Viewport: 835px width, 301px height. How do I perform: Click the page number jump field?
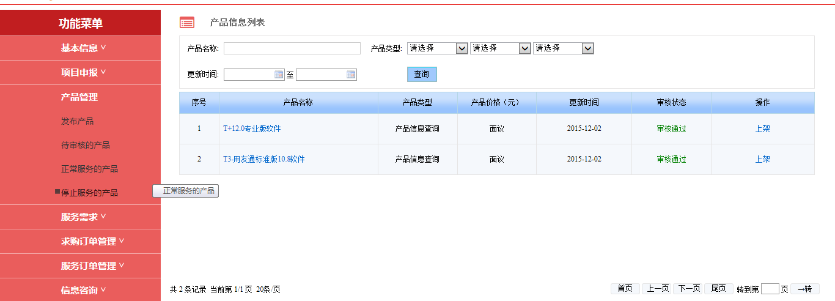click(x=770, y=289)
